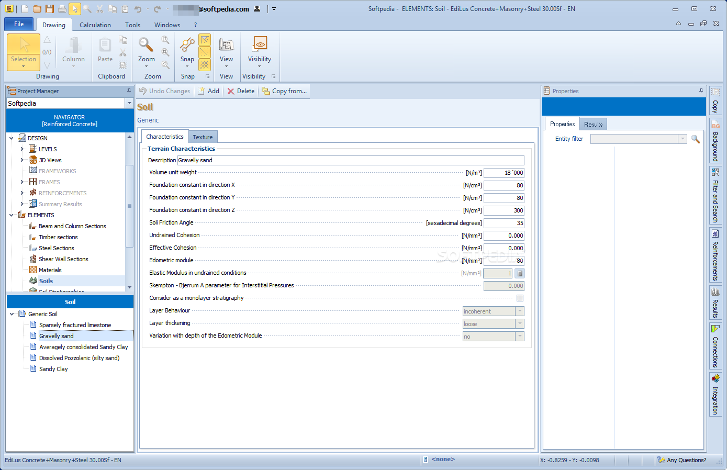This screenshot has height=470, width=727.
Task: Click the Description field with Gravelly sand
Action: (351, 160)
